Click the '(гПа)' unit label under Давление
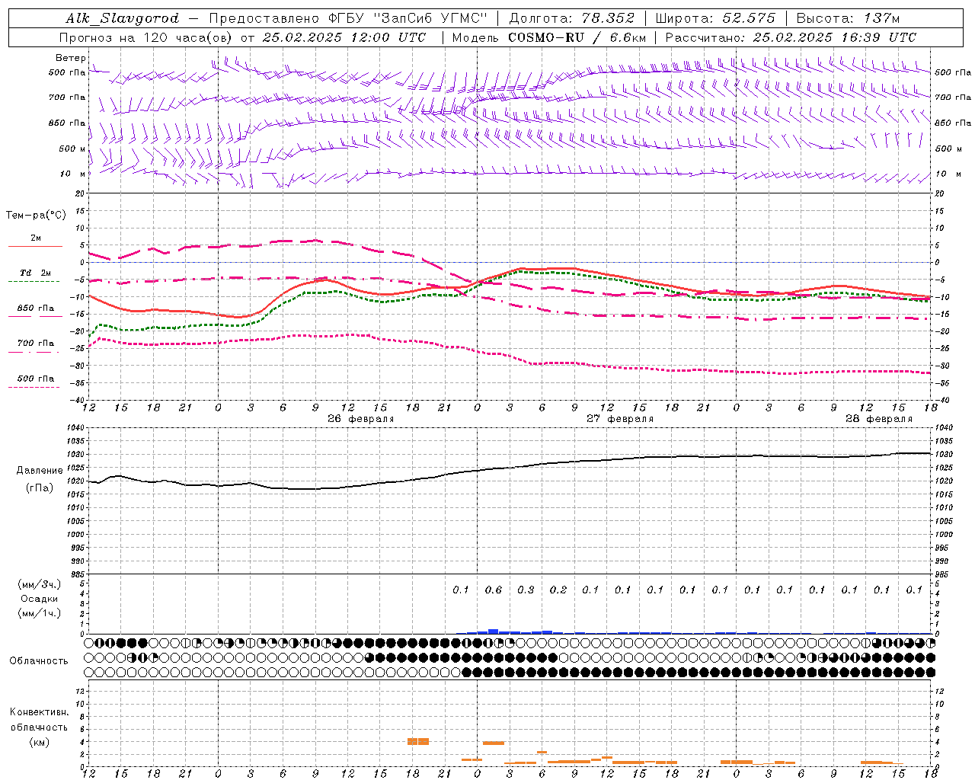Viewport: 975px width, 780px height. 40,487
